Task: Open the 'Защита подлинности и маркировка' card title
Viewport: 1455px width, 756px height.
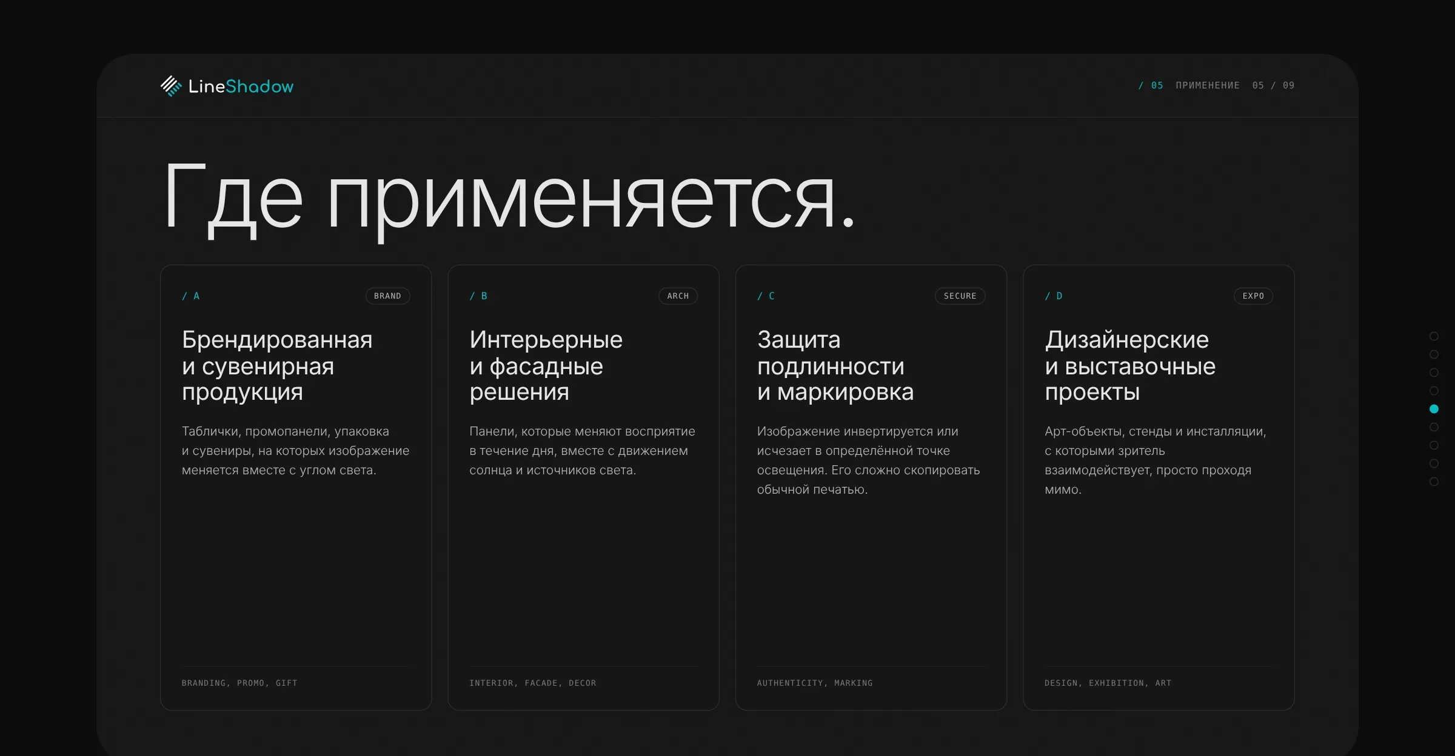Action: (835, 366)
